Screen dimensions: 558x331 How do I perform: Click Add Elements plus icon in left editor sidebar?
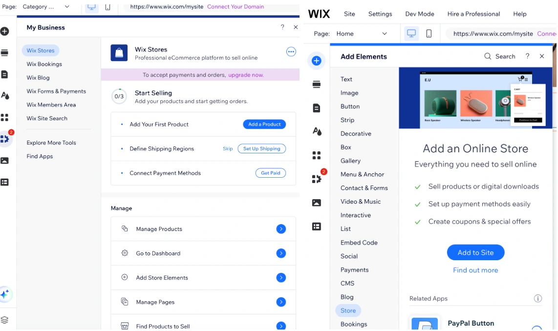4,31
